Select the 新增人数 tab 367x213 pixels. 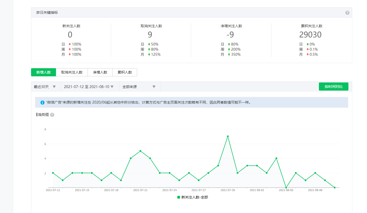click(x=44, y=72)
